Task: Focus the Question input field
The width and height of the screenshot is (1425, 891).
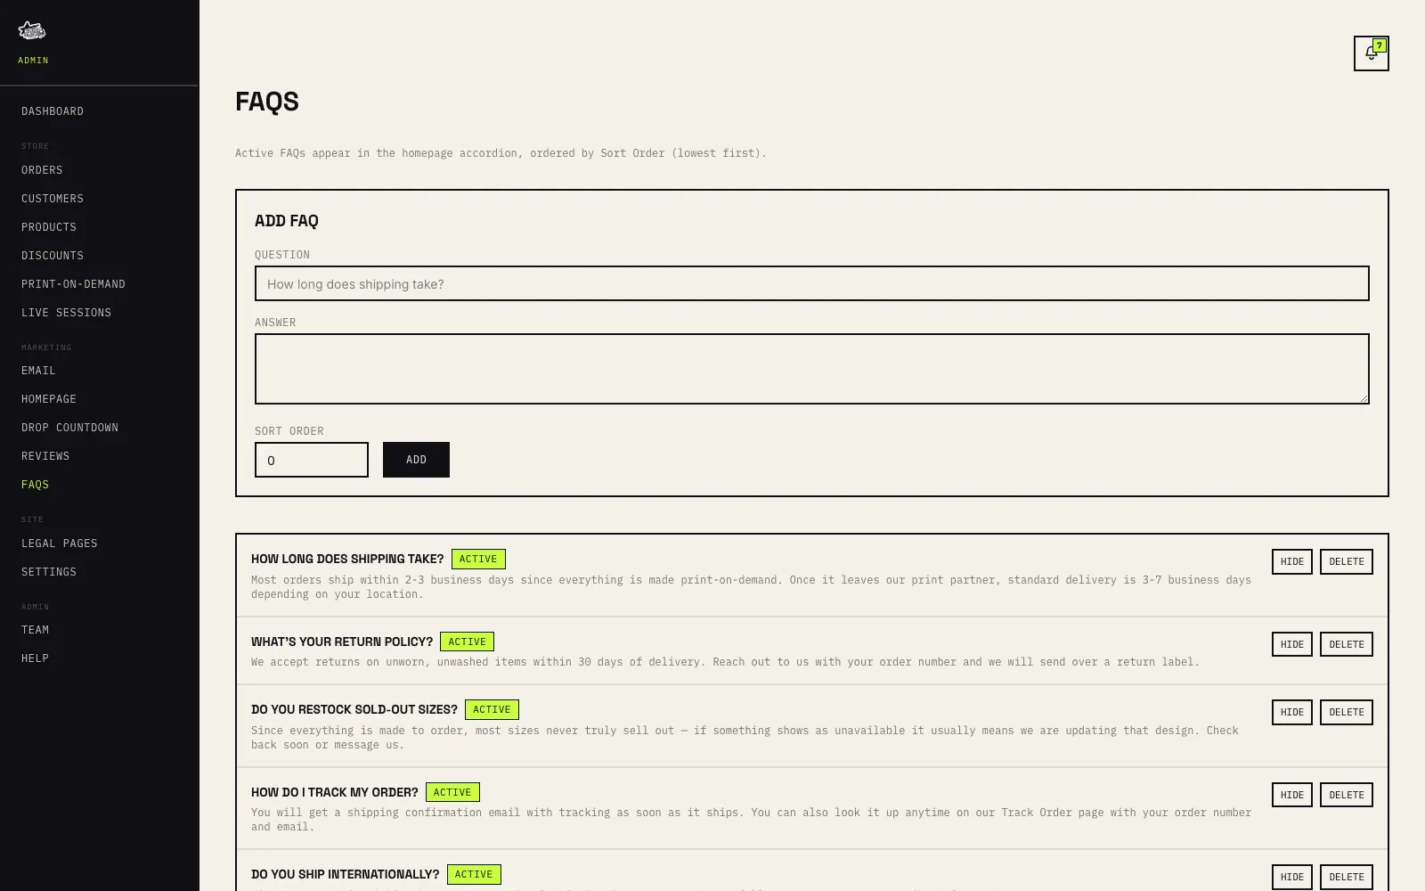Action: [811, 283]
